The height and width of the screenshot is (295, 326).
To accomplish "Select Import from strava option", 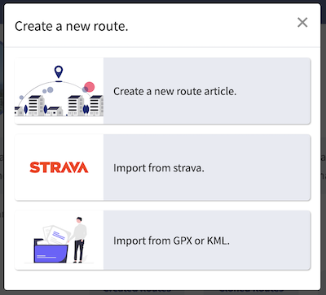I will tap(162, 167).
